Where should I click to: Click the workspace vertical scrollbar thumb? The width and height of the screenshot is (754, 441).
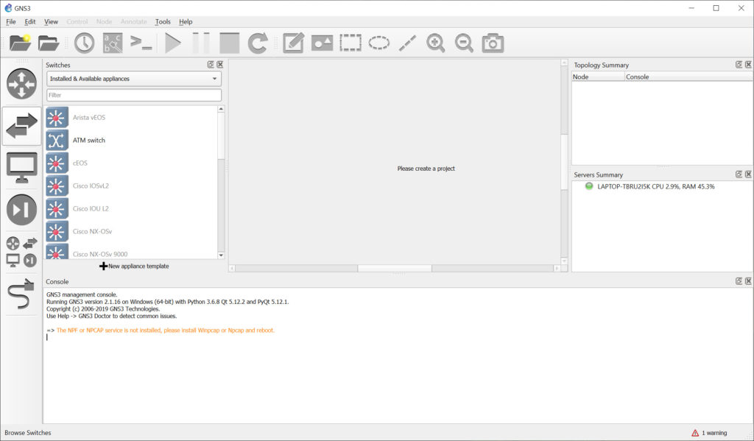(x=565, y=163)
